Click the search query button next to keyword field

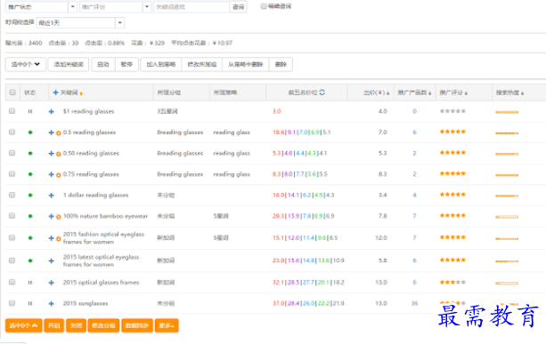[x=238, y=7]
